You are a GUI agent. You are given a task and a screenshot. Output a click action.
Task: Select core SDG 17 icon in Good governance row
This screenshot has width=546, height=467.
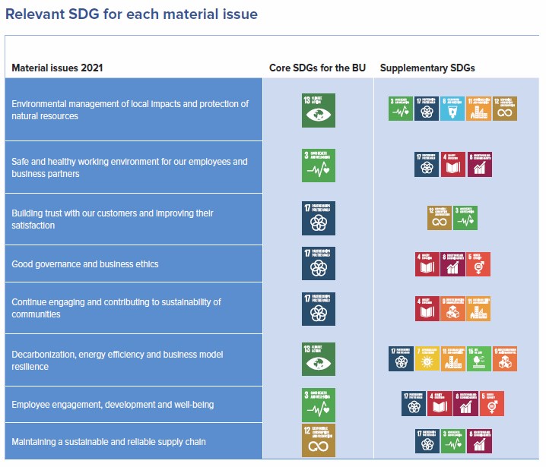pos(319,263)
